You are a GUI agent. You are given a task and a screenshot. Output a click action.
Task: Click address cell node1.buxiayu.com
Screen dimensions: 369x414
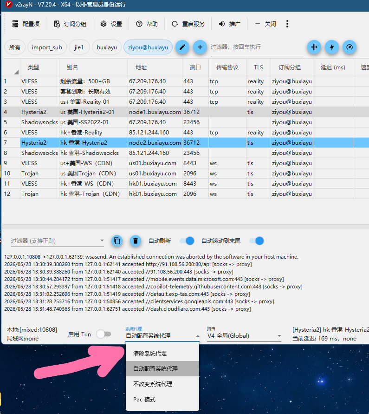pos(155,112)
